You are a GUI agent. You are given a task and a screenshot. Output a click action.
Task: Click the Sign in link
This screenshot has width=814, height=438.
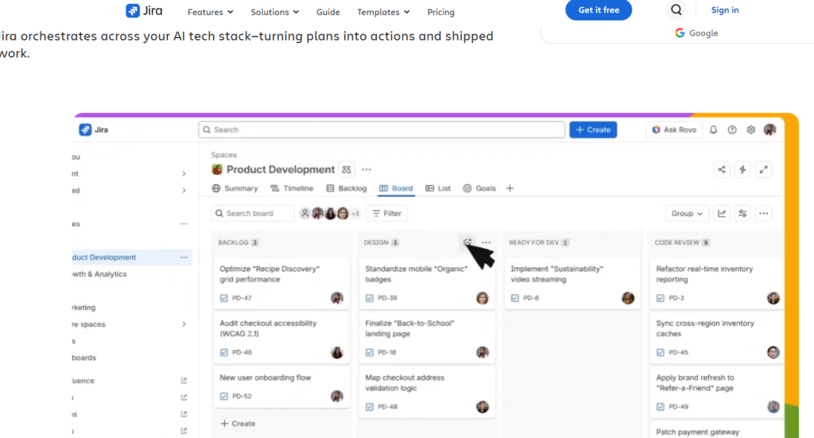click(725, 10)
